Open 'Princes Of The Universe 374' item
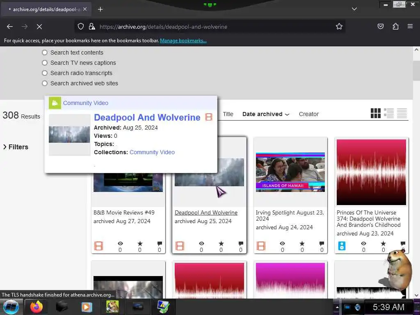 (369, 219)
